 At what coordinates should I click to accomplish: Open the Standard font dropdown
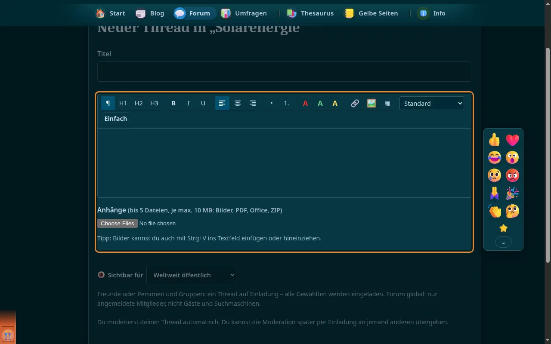tap(432, 103)
